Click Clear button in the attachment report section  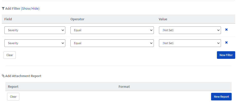[x=13, y=97]
